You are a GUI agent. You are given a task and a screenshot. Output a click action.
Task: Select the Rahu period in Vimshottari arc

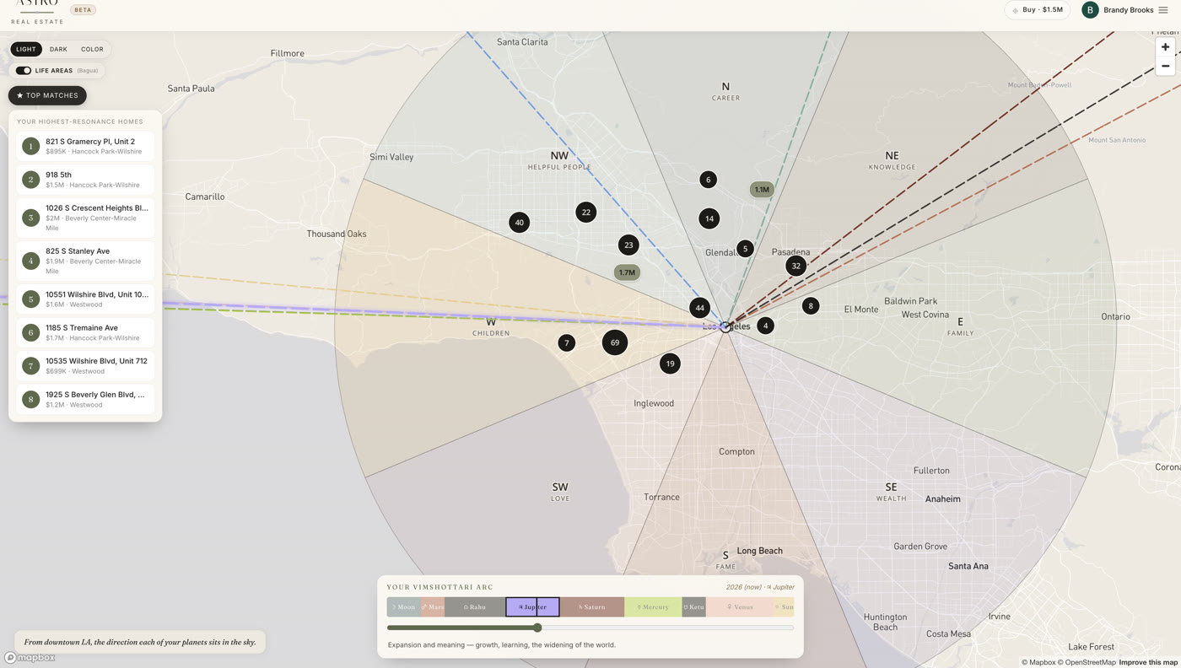pyautogui.click(x=475, y=607)
